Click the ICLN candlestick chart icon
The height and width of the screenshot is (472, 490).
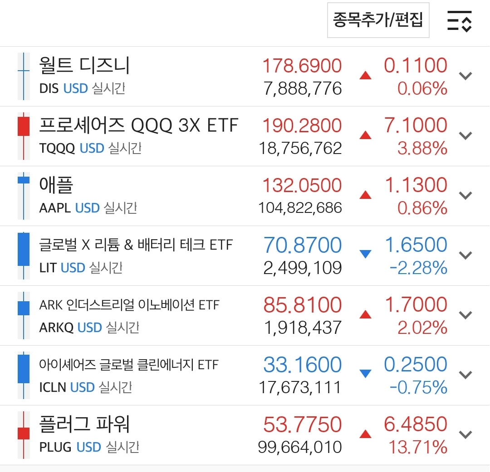coord(24,375)
